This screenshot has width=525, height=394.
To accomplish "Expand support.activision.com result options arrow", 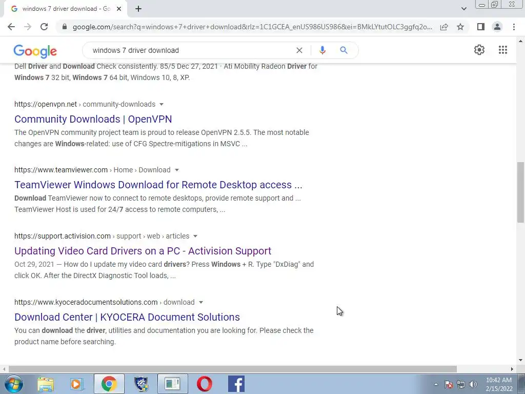I will pos(195,236).
